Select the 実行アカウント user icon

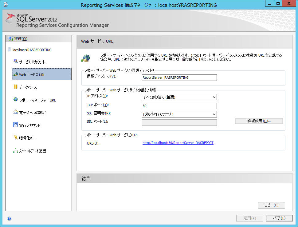point(15,125)
